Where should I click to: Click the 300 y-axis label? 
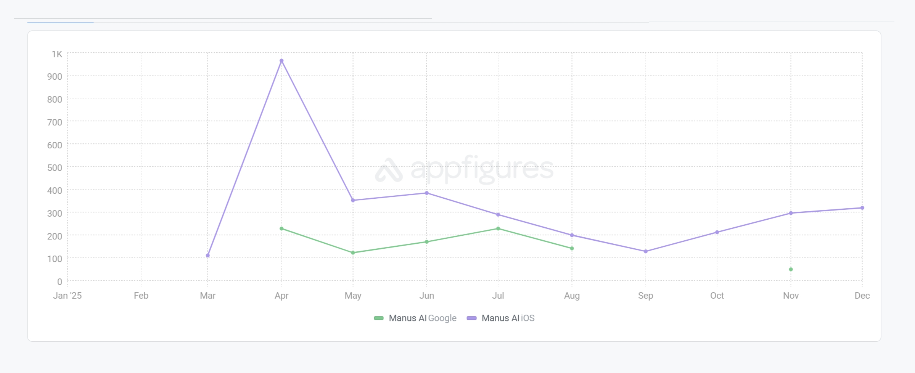click(x=55, y=214)
